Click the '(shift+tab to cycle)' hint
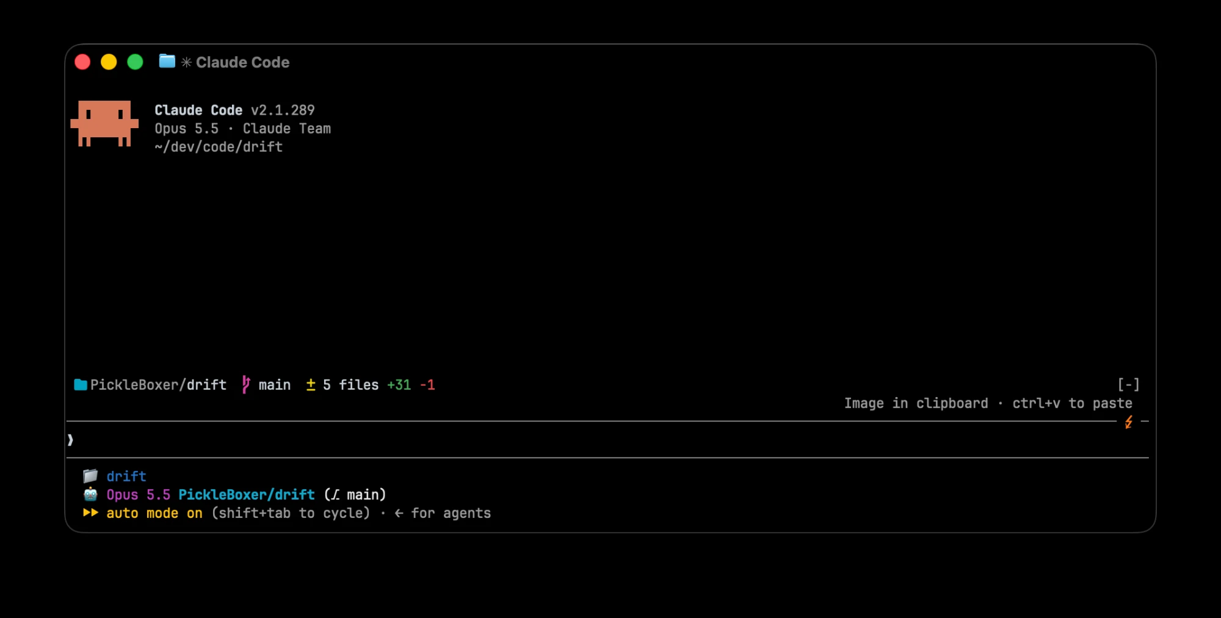The width and height of the screenshot is (1221, 618). pos(291,513)
